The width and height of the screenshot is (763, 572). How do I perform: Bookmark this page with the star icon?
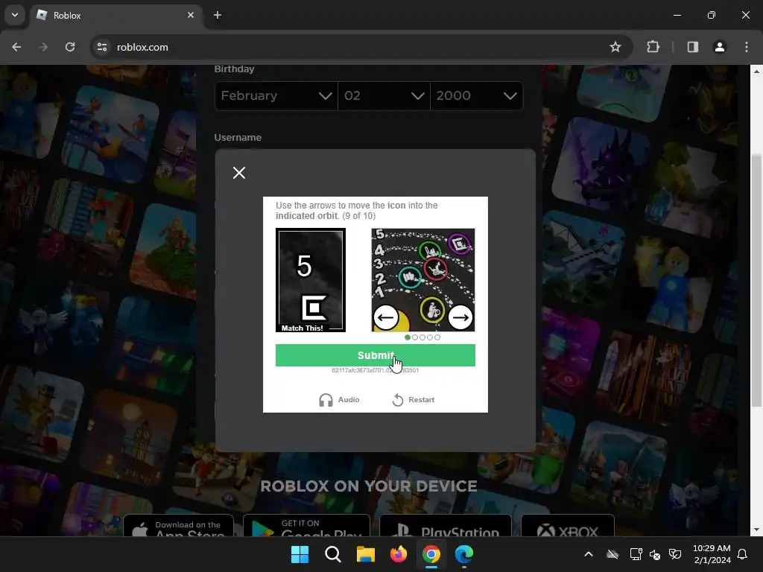(x=615, y=47)
